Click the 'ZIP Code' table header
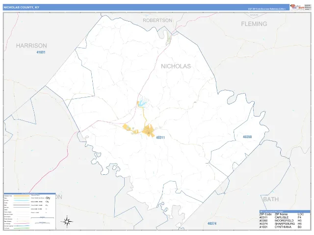Image resolution: width=314 pixels, height=235 pixels. (265, 214)
